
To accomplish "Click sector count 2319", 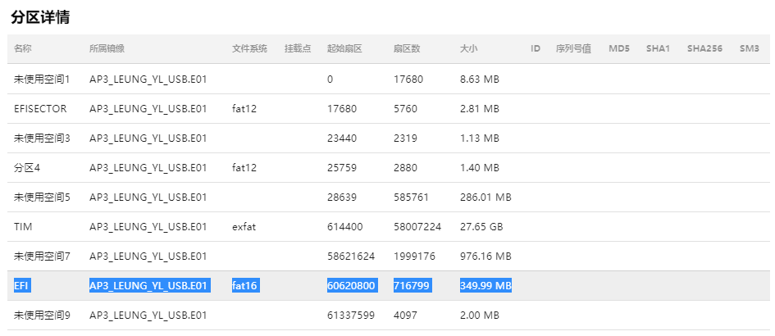I will tap(405, 138).
